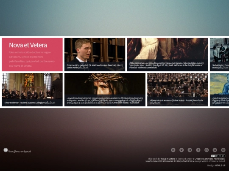The width and height of the screenshot is (229, 171).
Task: Click the Erbarme dich, mein Gott caption
Action: pos(95,66)
